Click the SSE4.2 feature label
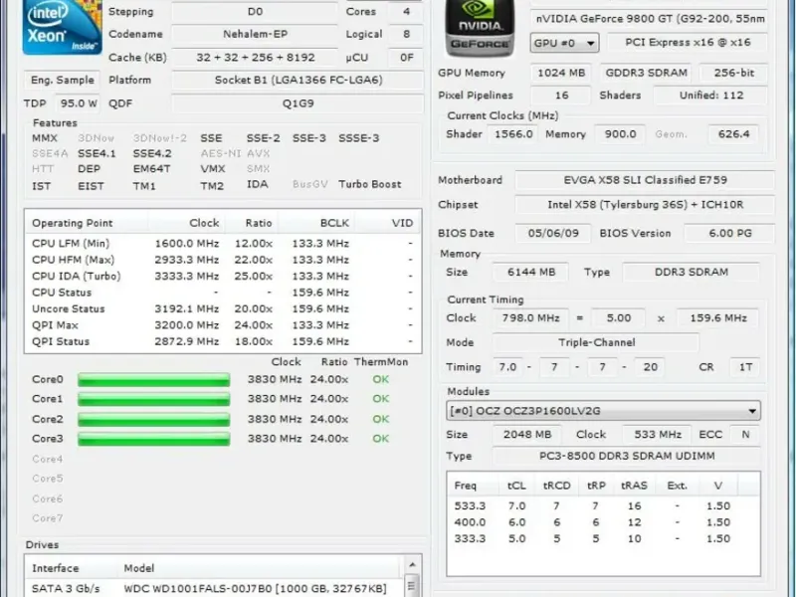The image size is (796, 597). 152,154
